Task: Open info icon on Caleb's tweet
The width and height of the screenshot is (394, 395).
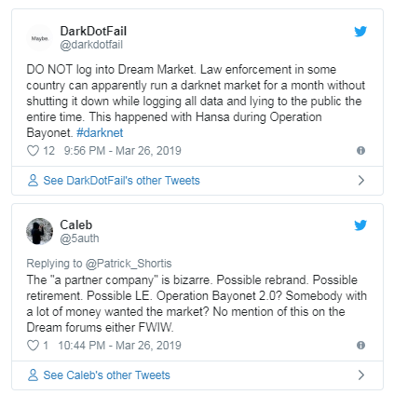Action: [x=360, y=346]
